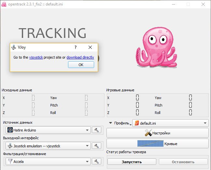Open Настройки options button
The width and height of the screenshot is (211, 170).
click(x=158, y=133)
